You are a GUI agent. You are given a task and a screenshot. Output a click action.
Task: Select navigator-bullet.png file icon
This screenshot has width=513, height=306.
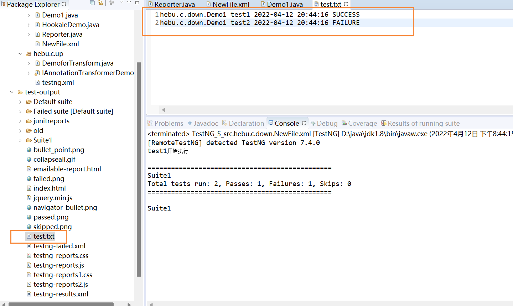pos(29,208)
